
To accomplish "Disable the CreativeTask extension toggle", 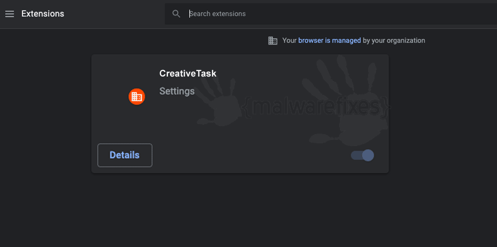I will tap(362, 156).
